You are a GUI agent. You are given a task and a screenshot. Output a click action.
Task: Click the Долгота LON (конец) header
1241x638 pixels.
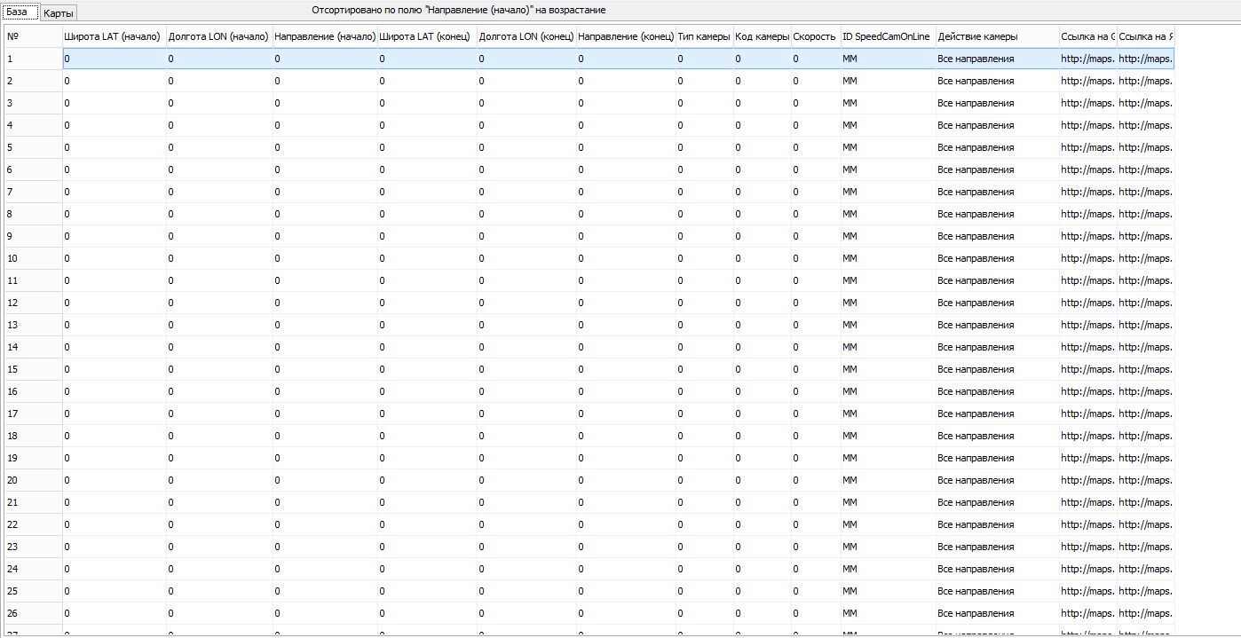point(526,36)
